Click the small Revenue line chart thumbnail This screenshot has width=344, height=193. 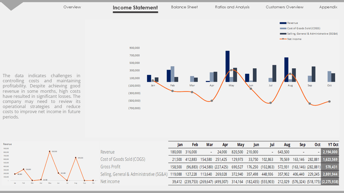(x=50, y=164)
